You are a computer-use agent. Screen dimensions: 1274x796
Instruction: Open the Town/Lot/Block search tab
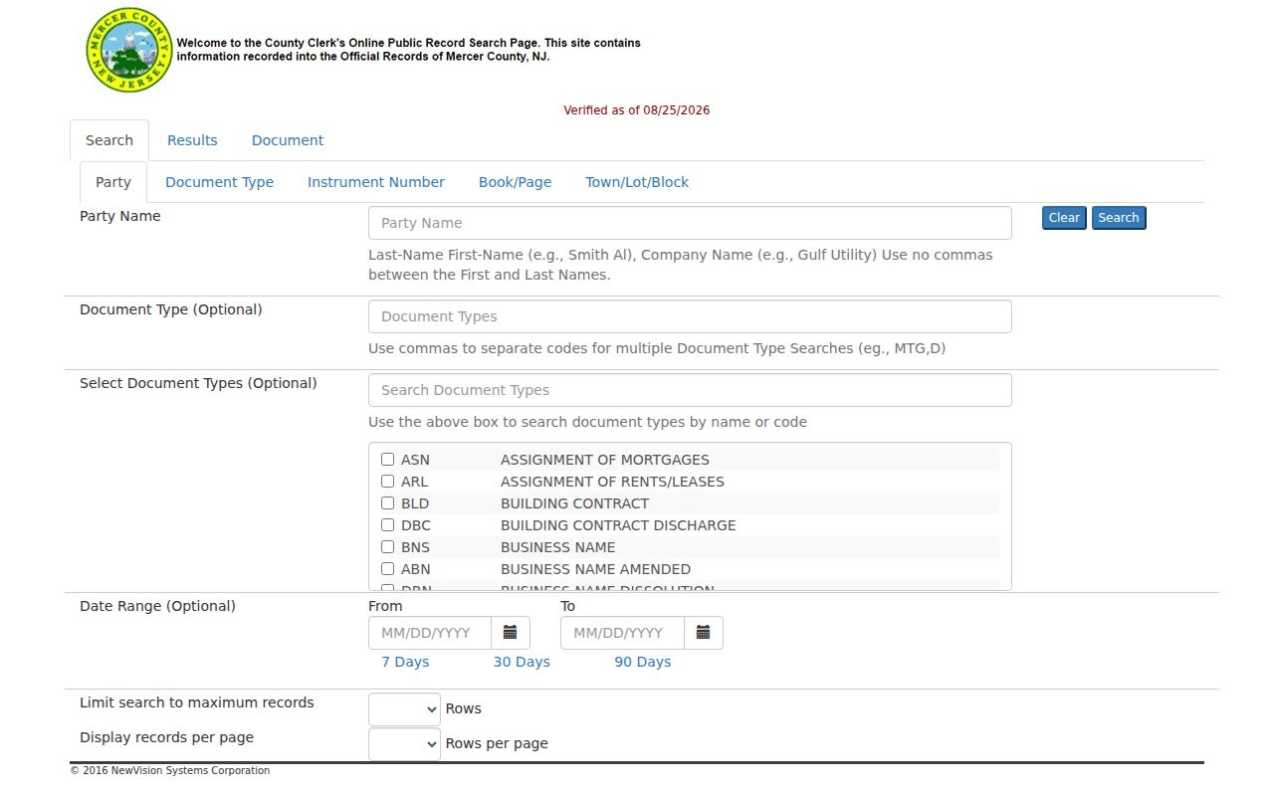[x=637, y=182]
